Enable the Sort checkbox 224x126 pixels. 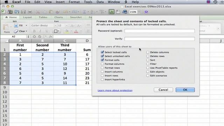pos(148,60)
